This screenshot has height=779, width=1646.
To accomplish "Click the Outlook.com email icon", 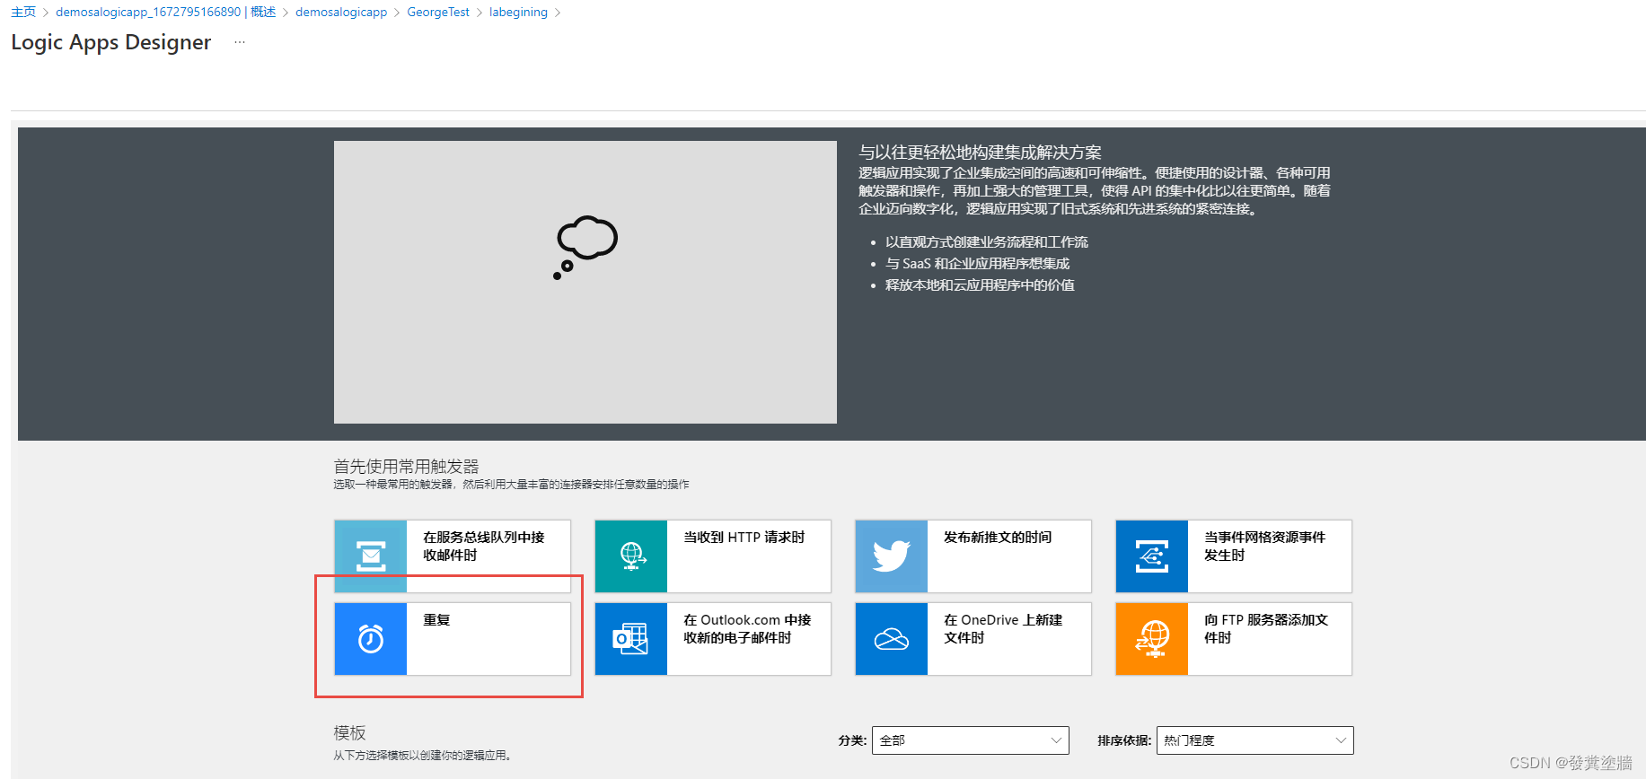I will pyautogui.click(x=631, y=639).
